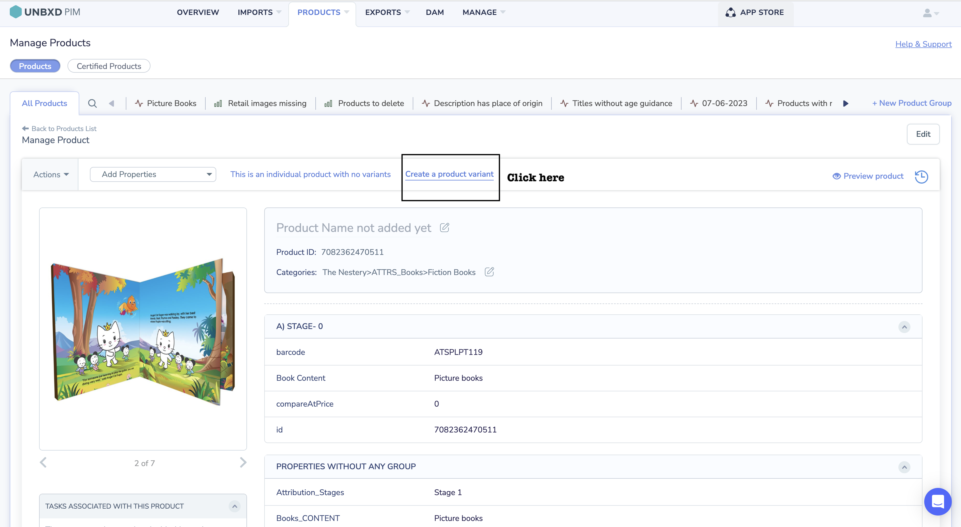The width and height of the screenshot is (961, 527).
Task: Click the id row value 7082362470511
Action: (x=465, y=430)
